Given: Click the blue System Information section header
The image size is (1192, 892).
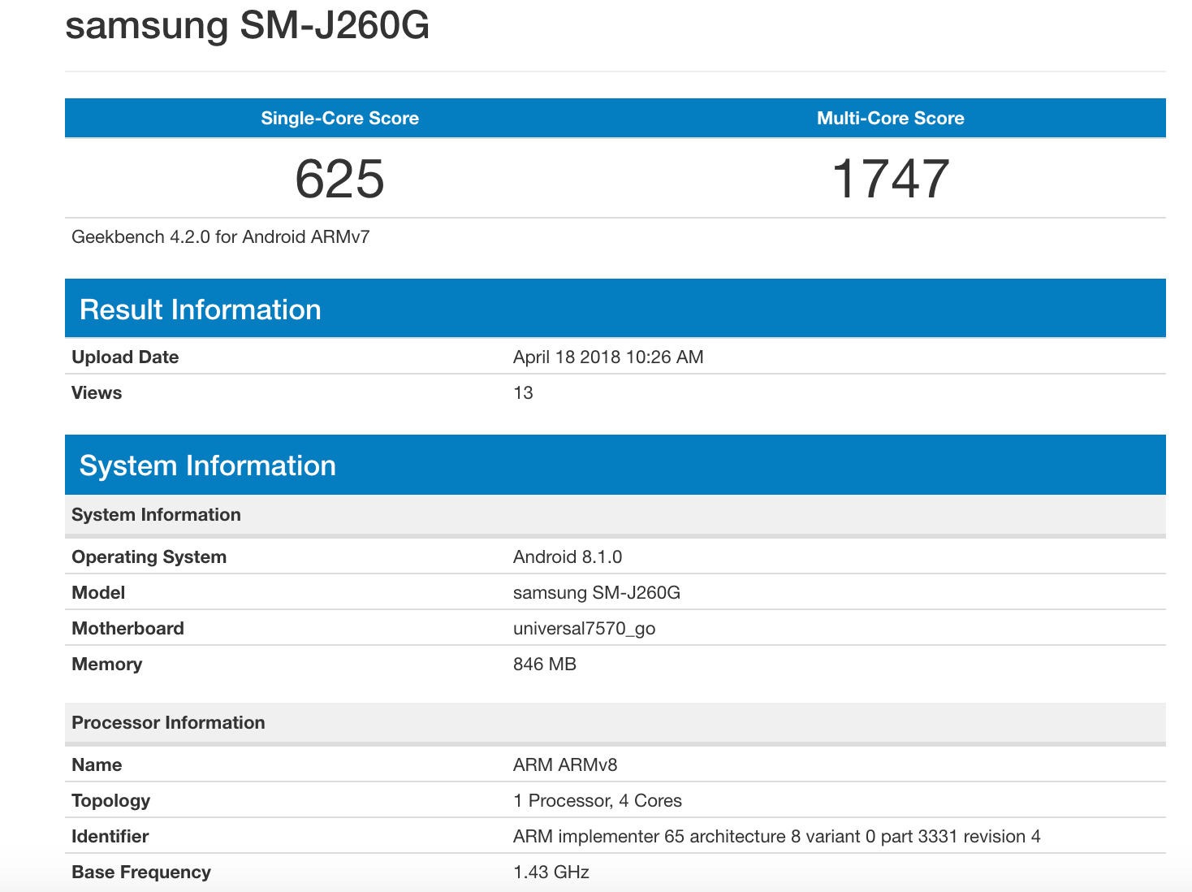Looking at the screenshot, I should click(x=207, y=465).
